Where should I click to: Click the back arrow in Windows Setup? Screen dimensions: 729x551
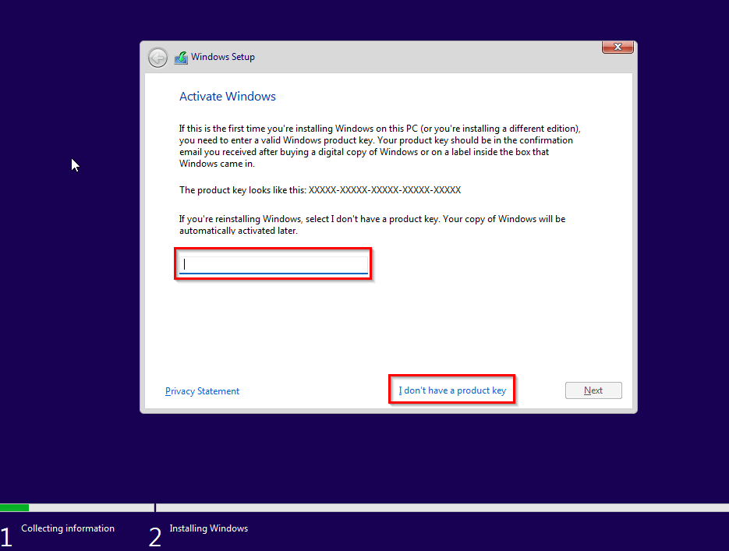coord(157,58)
